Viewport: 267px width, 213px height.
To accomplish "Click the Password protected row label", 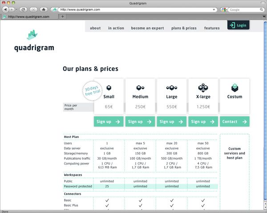I will 78,186.
